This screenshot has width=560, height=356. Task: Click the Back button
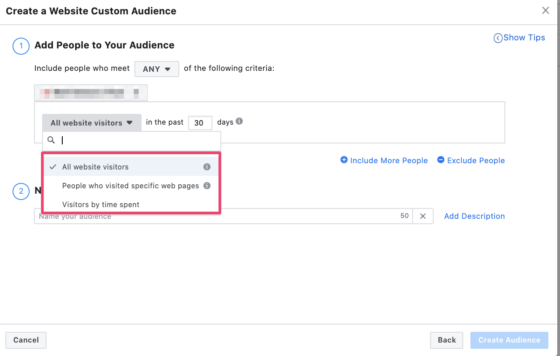[x=446, y=340]
